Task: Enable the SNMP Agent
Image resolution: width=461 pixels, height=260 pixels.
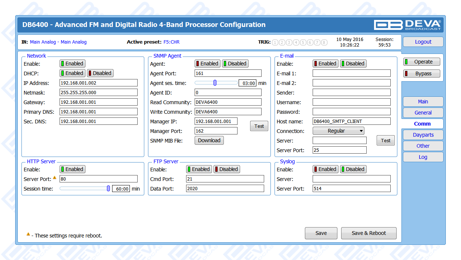Action: tap(207, 64)
